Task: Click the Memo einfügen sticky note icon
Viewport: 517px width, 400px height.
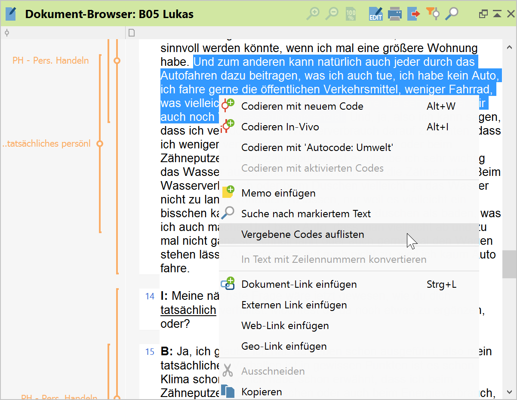Action: point(228,192)
